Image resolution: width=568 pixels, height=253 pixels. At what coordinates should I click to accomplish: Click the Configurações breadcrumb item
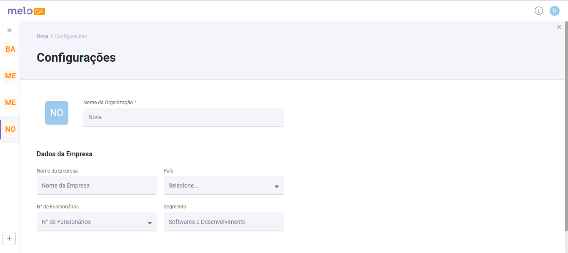[70, 36]
